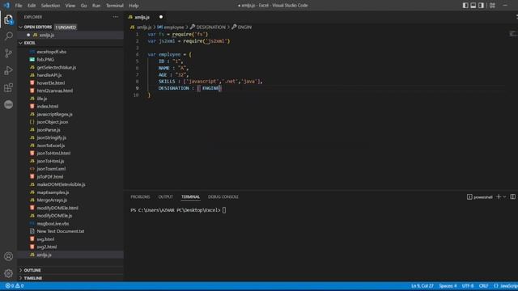Screen dimensions: 518x291
Task: Open handleAPI.js file
Action: [x=49, y=75]
